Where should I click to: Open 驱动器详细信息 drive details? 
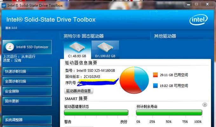click(x=79, y=91)
